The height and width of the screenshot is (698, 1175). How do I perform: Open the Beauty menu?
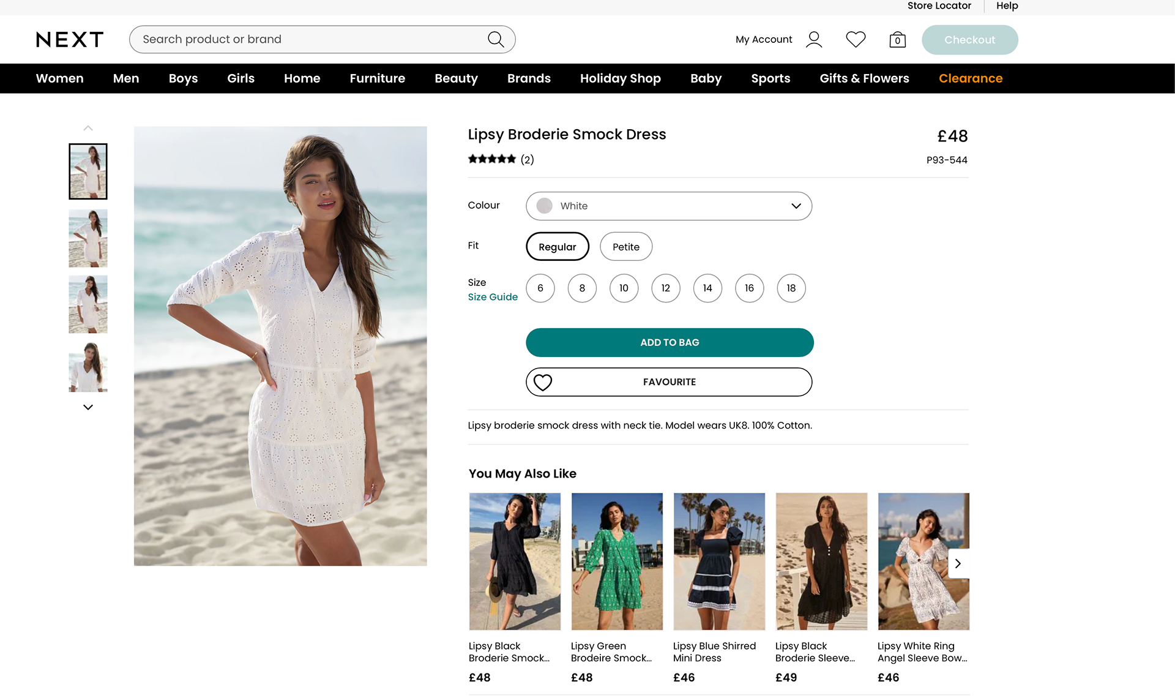point(456,78)
